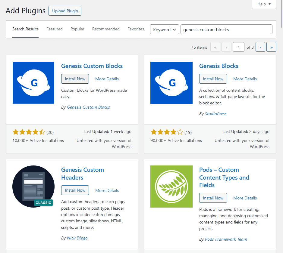Install Now for Genesis Custom Headers

75,190
